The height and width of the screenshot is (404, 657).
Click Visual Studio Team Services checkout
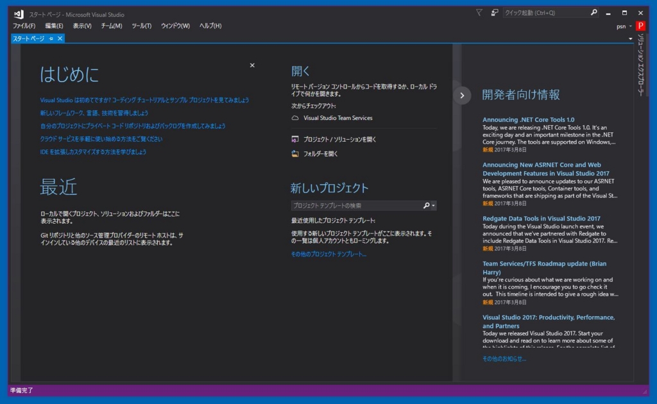pos(337,118)
